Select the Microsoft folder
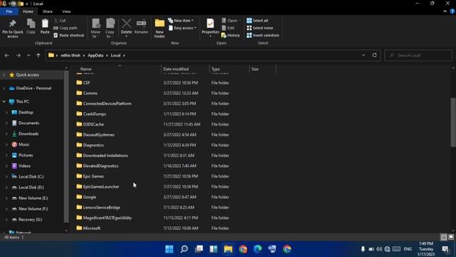 (x=92, y=228)
